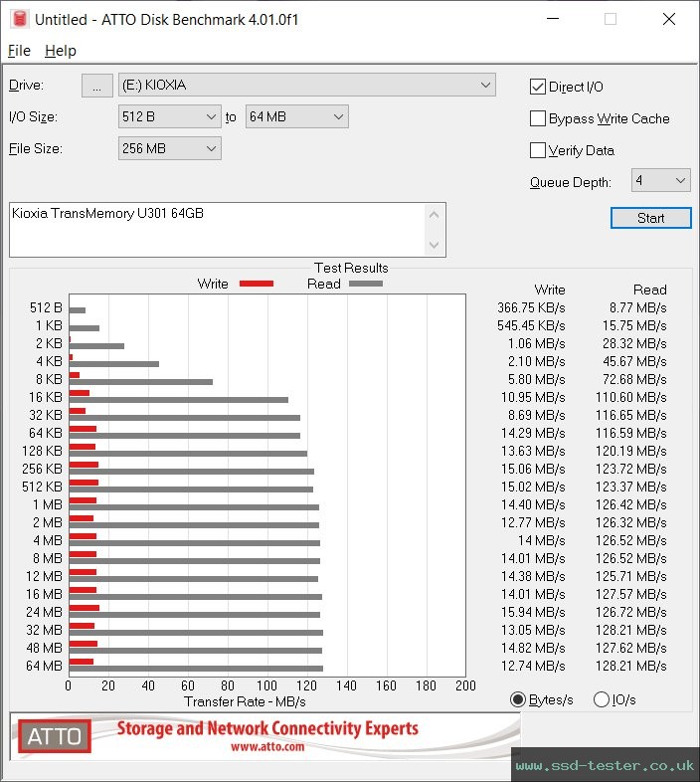Open the 64 MB maximum I/O size dropdown
The height and width of the screenshot is (782, 700).
coord(296,116)
